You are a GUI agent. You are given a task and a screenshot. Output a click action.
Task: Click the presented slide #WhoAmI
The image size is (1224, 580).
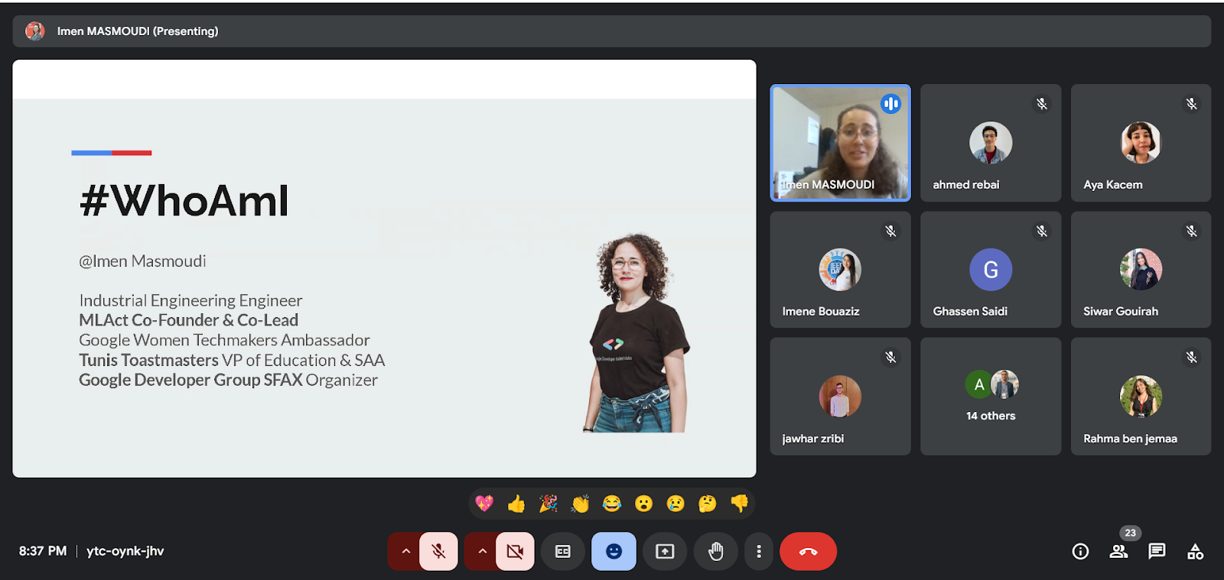click(x=384, y=269)
